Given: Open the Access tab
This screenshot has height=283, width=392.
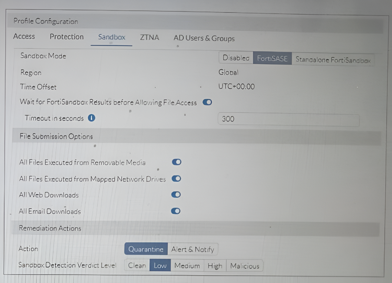Looking at the screenshot, I should click(24, 36).
